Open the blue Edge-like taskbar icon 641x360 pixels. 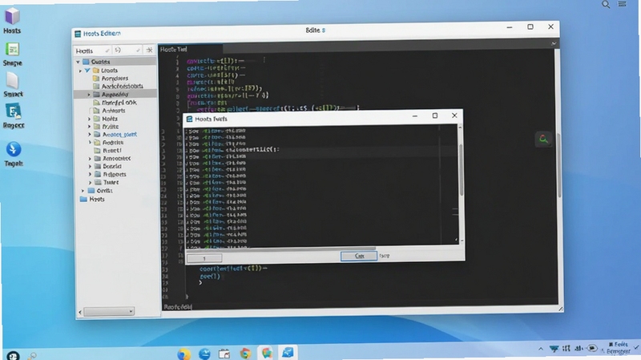[204, 354]
